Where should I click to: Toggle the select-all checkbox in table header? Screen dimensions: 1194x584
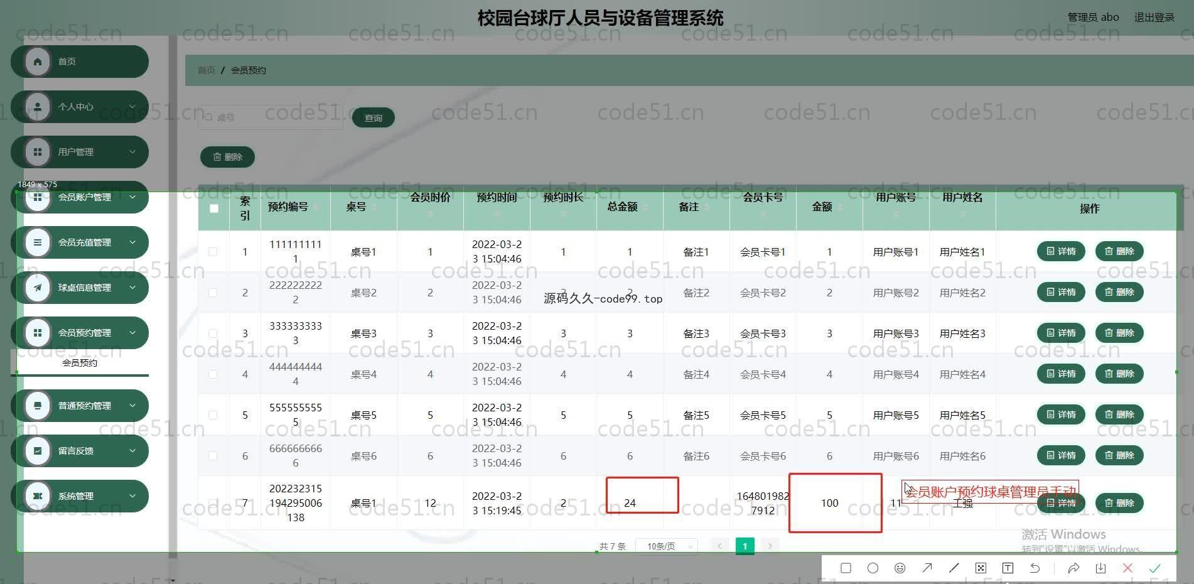(214, 208)
